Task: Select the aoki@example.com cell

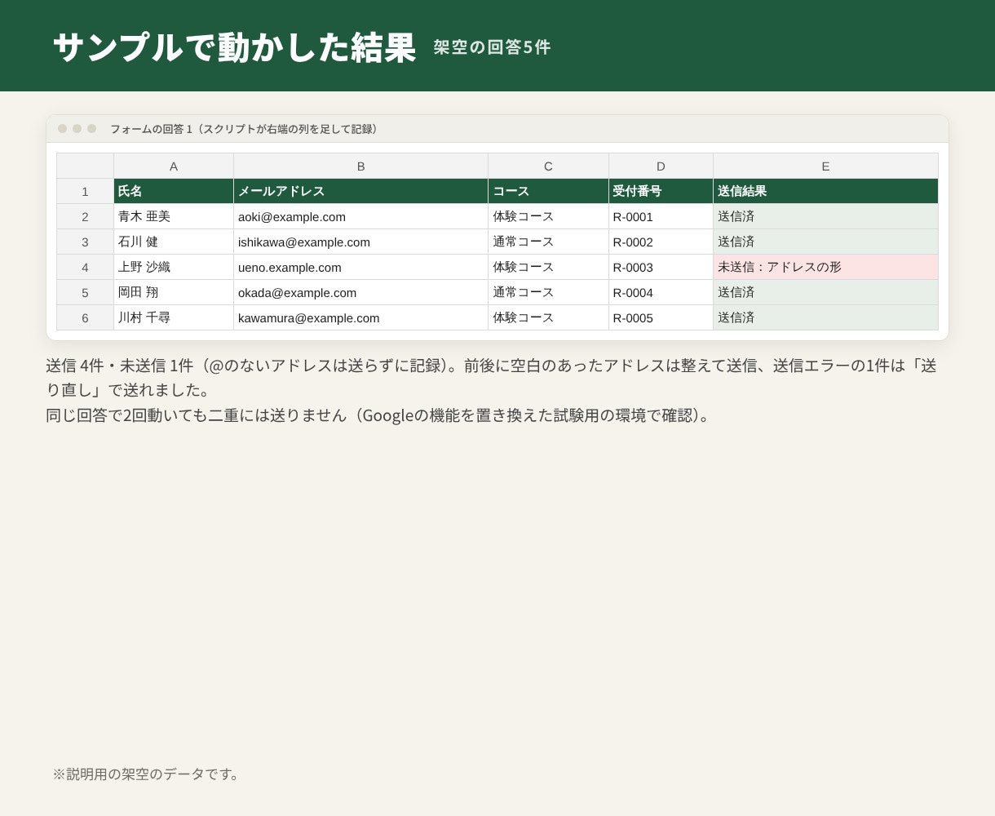Action: [361, 216]
